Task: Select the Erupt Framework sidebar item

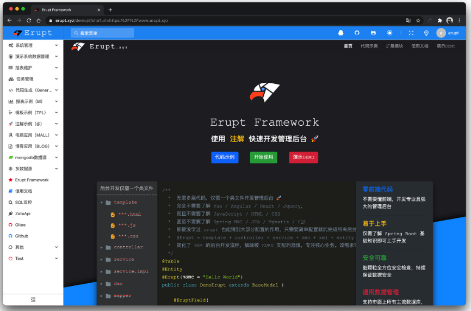Action: click(x=33, y=180)
